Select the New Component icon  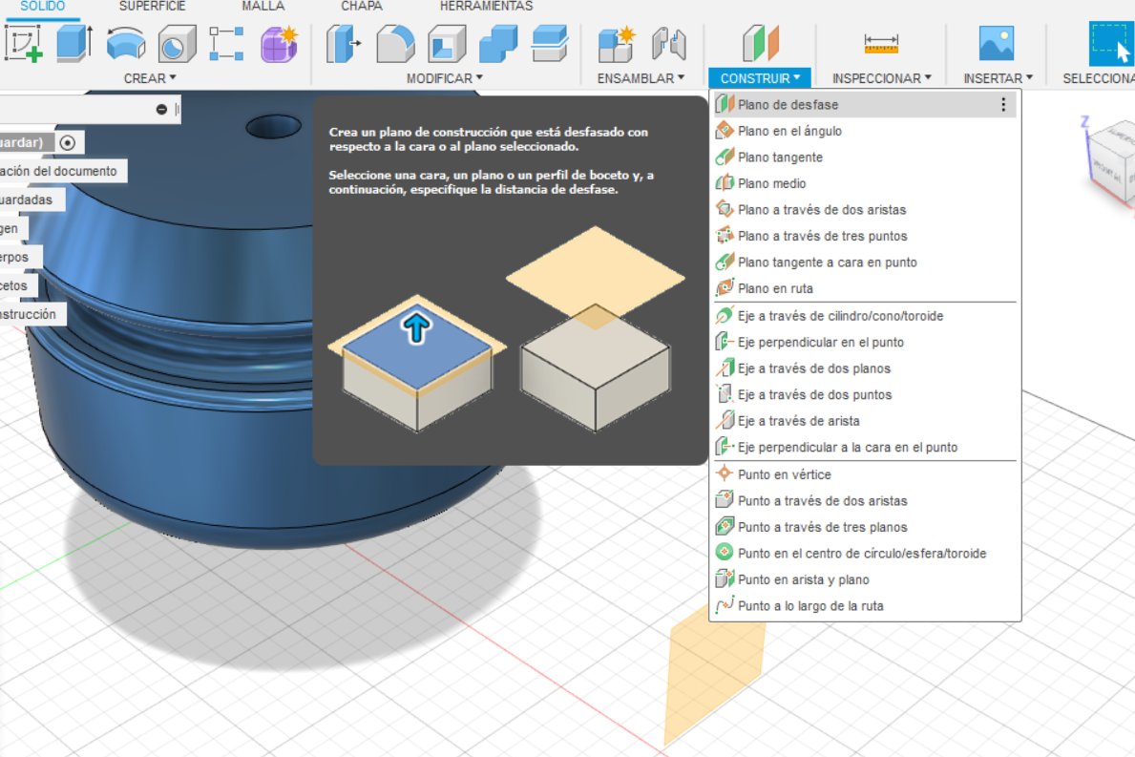[617, 43]
